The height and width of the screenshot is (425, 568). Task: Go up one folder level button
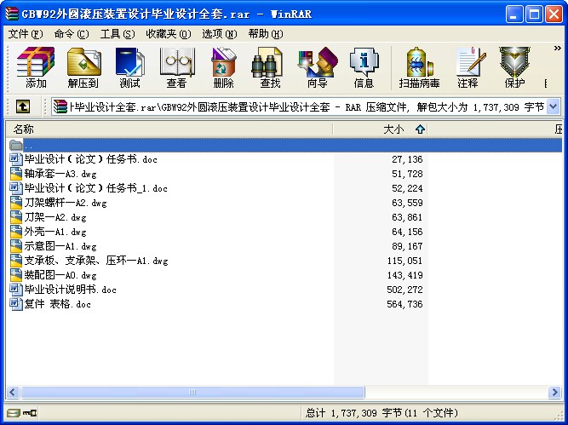coord(23,106)
